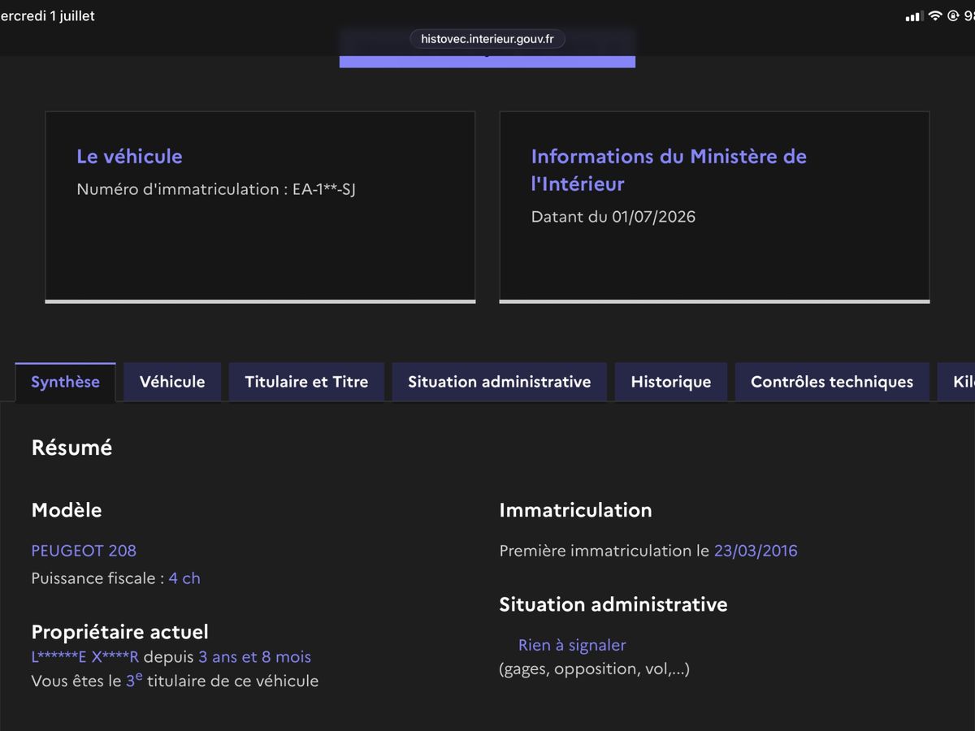Tap the cellular signal bars icon
Screen dimensions: 975x731
[914, 16]
